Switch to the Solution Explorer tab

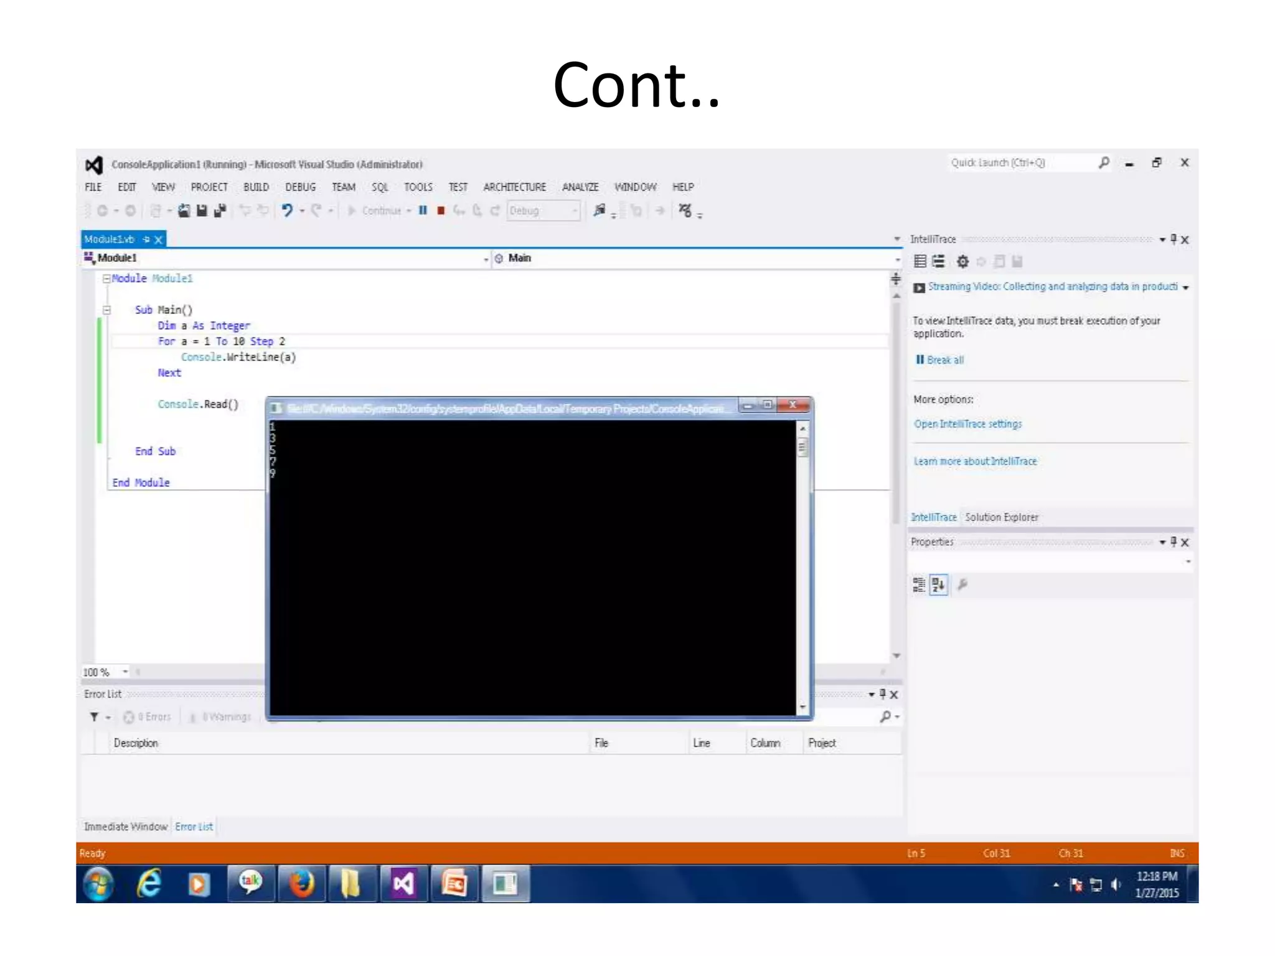click(1001, 517)
